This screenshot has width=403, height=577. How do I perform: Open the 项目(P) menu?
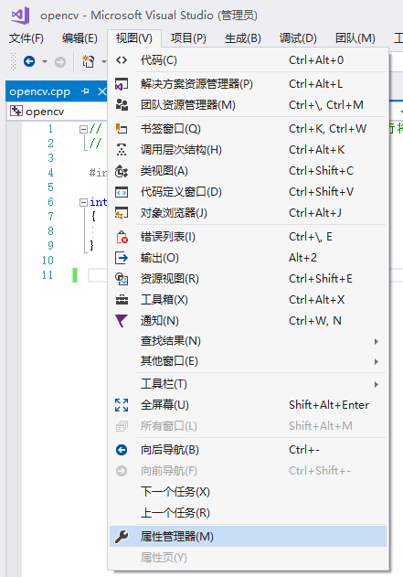pos(188,38)
